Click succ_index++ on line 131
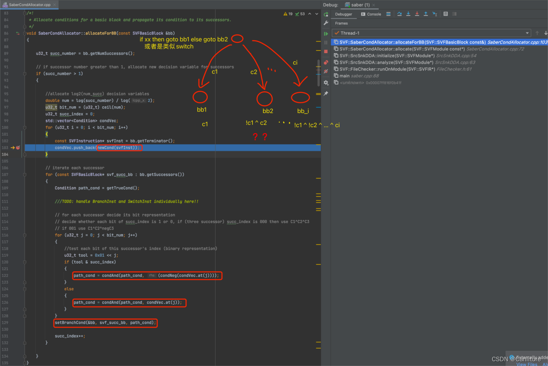The image size is (548, 366). point(70,336)
